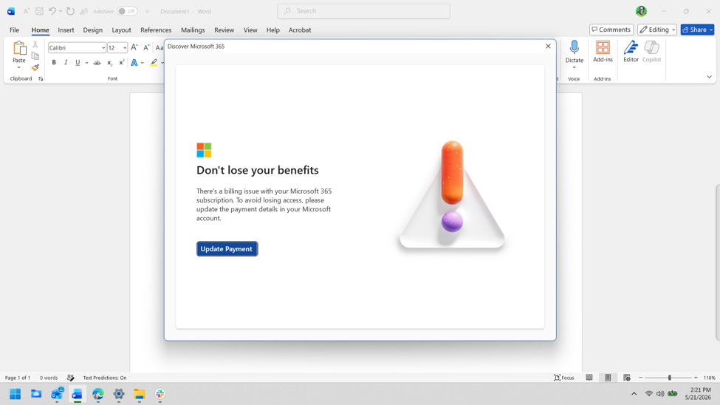
Task: Switch to Design tab
Action: (x=93, y=30)
